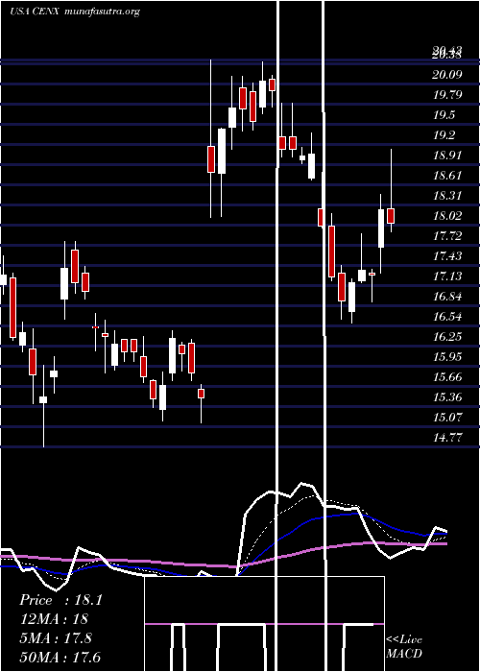Click the 17.43 price axis label
Image resolution: width=480 pixels, height=672 pixels.
447,256
